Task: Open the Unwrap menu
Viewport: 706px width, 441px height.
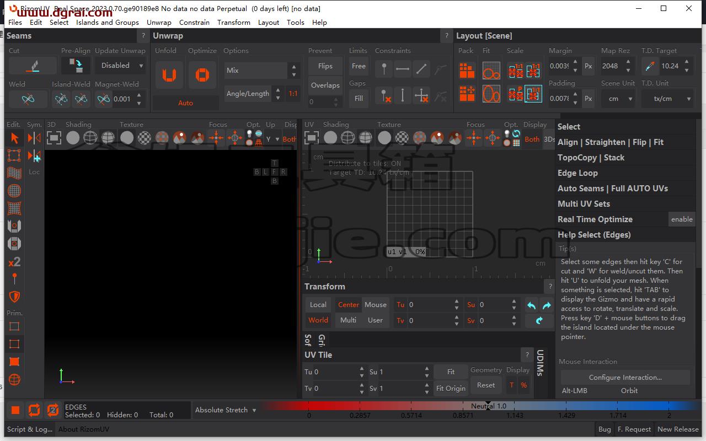Action: point(159,23)
